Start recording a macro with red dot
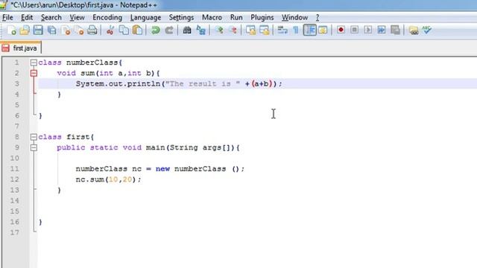Screen dimensions: 477x268 coord(341,30)
